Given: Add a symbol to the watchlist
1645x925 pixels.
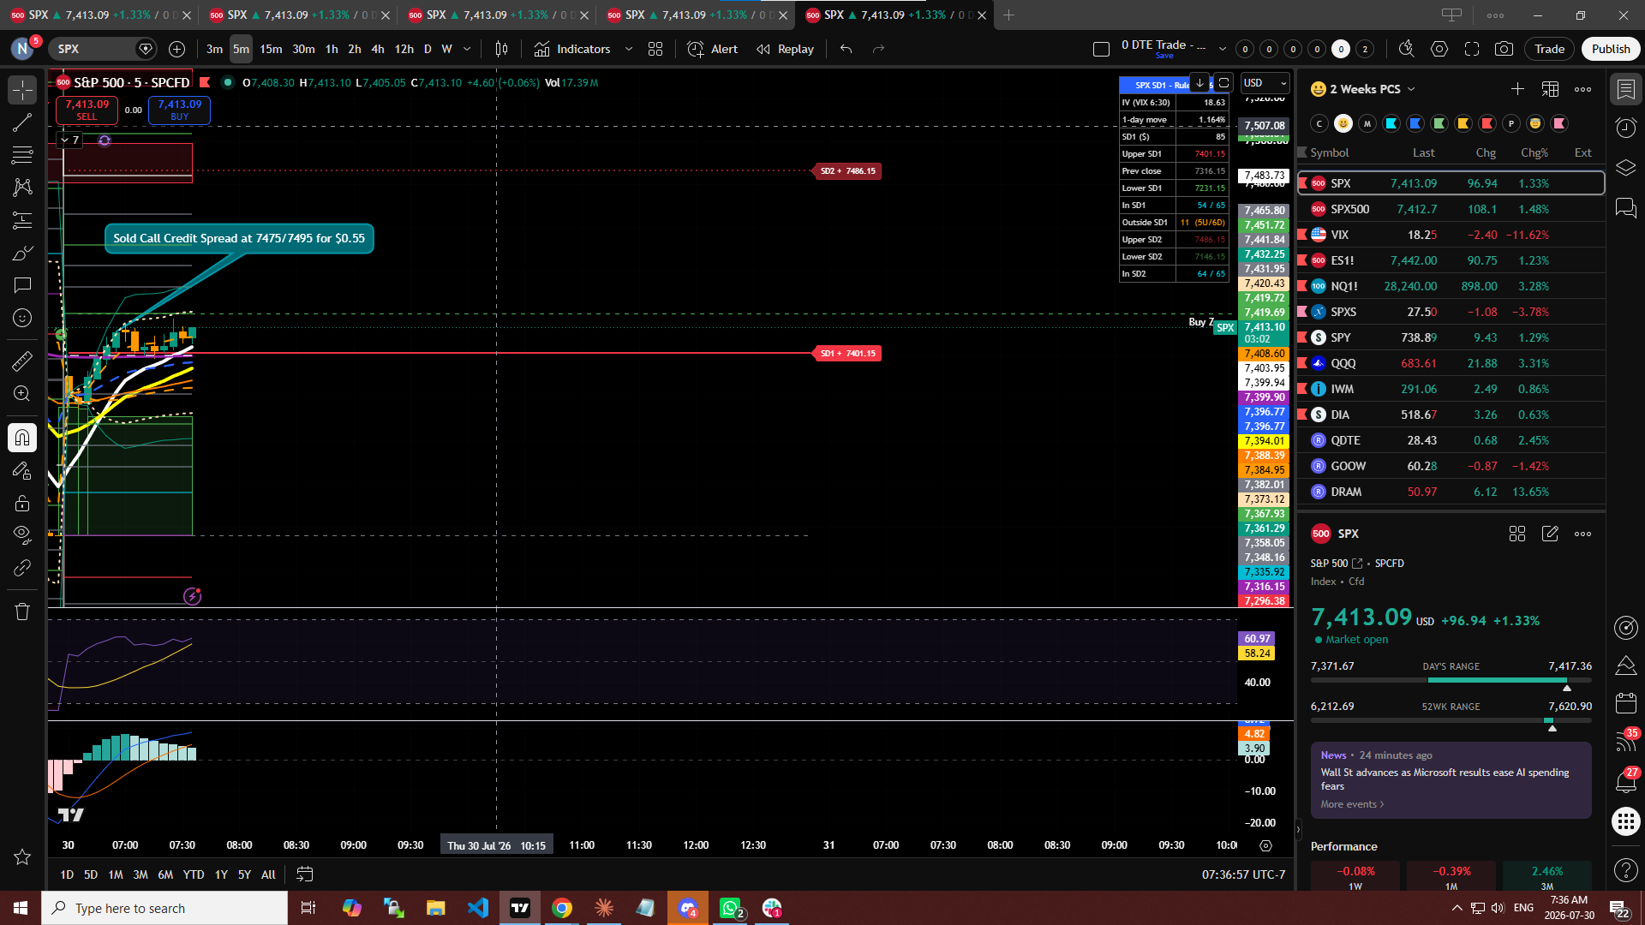Looking at the screenshot, I should tap(1517, 89).
